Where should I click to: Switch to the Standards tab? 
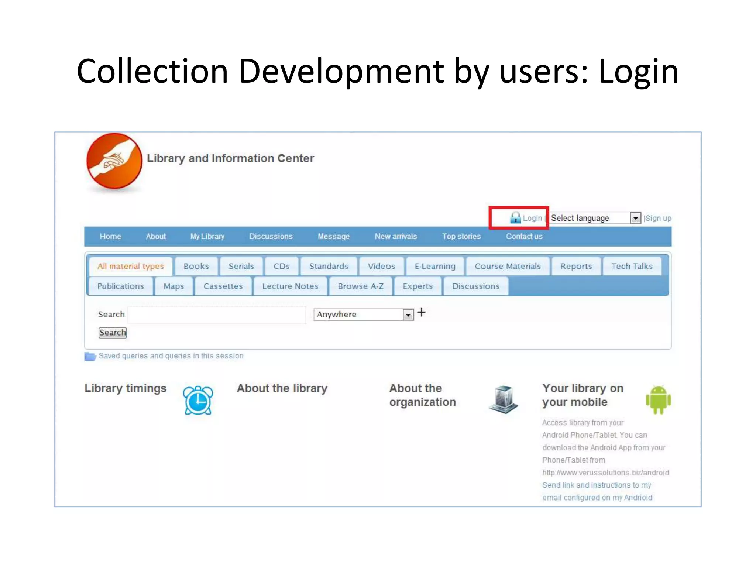click(x=329, y=267)
